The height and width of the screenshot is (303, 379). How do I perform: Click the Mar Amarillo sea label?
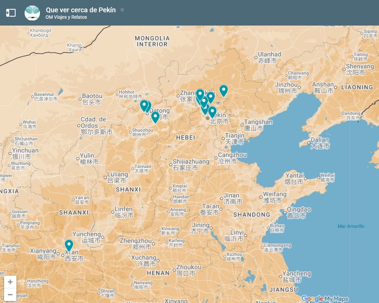[351, 226]
